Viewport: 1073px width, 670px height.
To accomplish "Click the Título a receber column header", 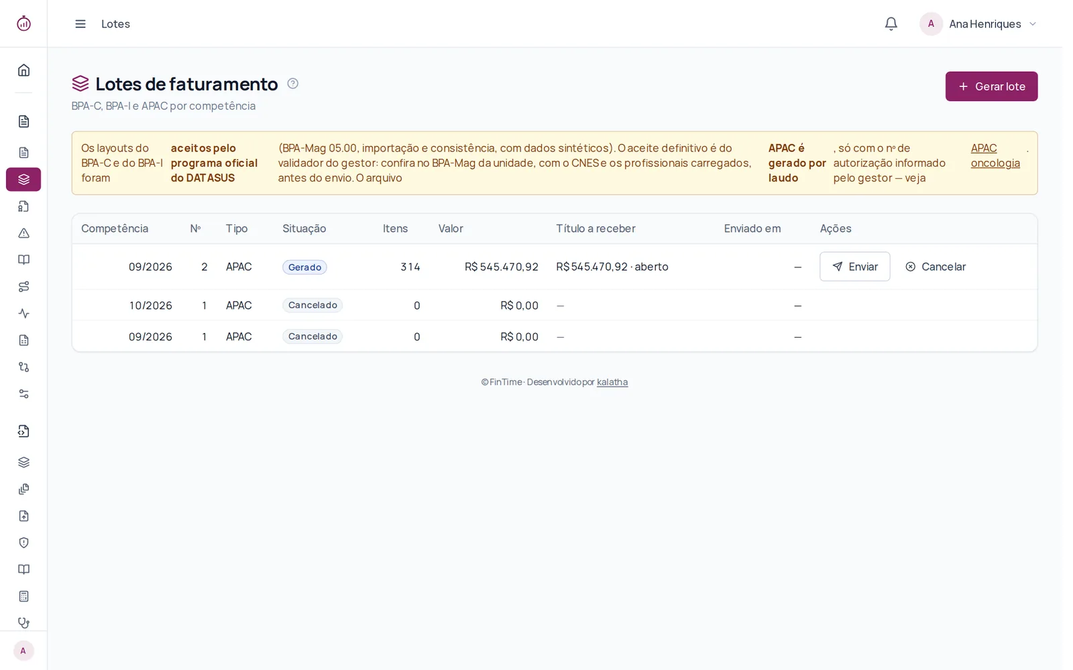I will pos(596,228).
